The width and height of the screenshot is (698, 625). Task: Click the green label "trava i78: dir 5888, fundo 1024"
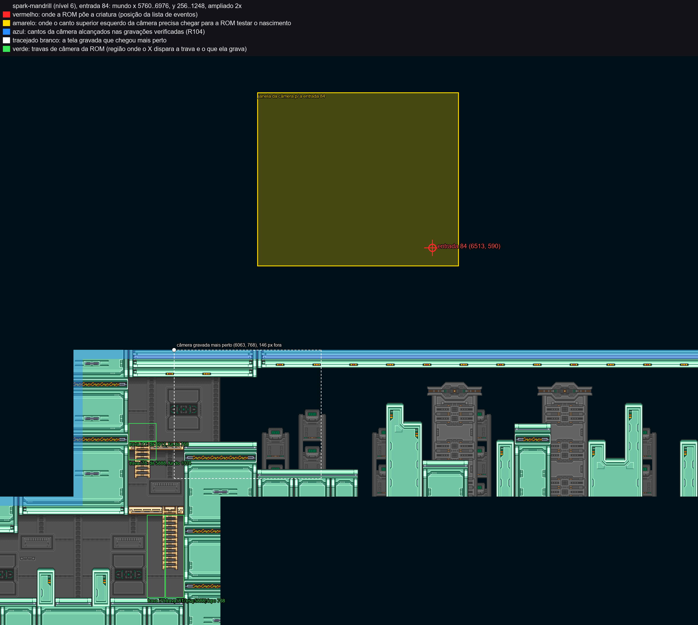point(160,463)
